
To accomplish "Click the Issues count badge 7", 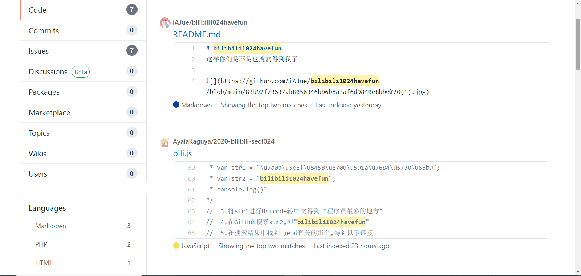I will (132, 50).
